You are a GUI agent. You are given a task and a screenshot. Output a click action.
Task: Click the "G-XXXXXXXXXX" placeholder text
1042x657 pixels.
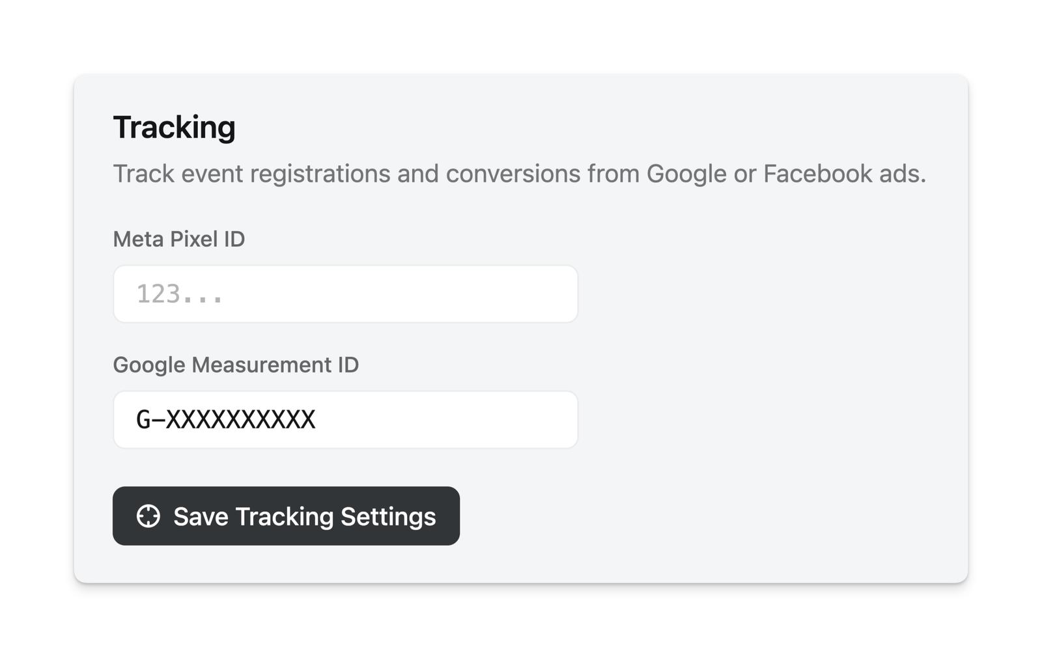[x=225, y=419]
